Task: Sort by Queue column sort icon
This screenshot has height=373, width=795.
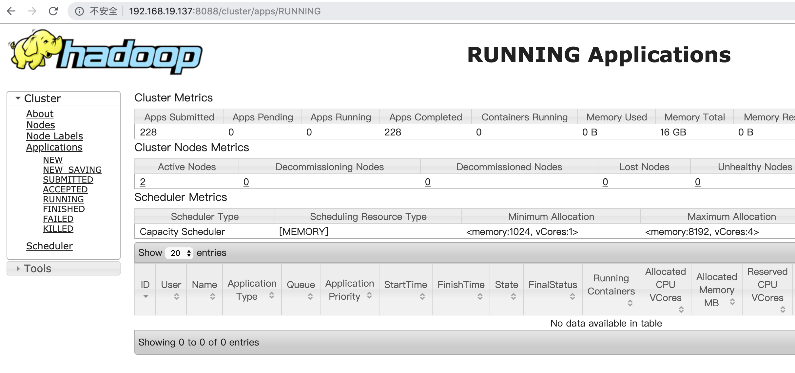Action: coord(310,296)
